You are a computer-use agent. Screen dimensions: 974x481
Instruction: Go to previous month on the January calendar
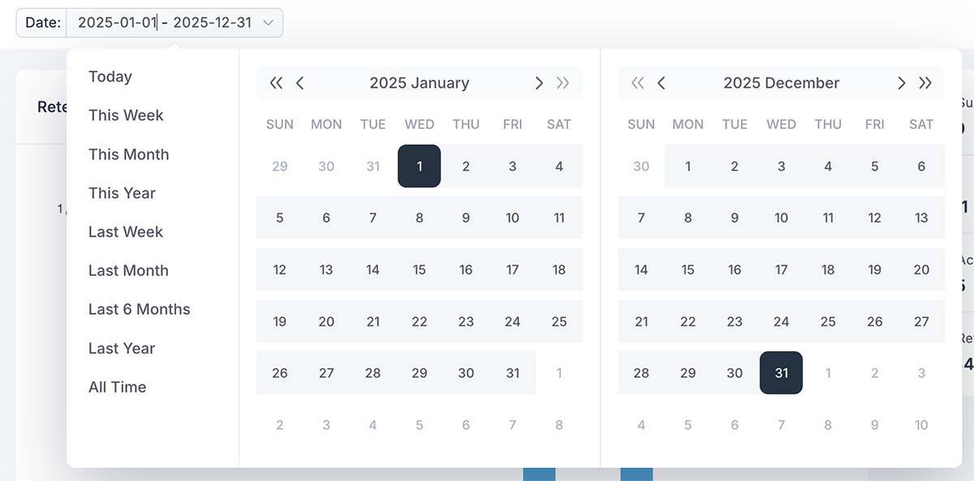tap(300, 83)
